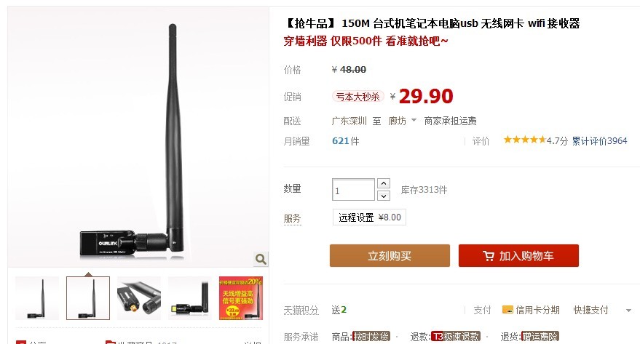
Task: Increase quantity with the up arrow
Action: (x=383, y=183)
